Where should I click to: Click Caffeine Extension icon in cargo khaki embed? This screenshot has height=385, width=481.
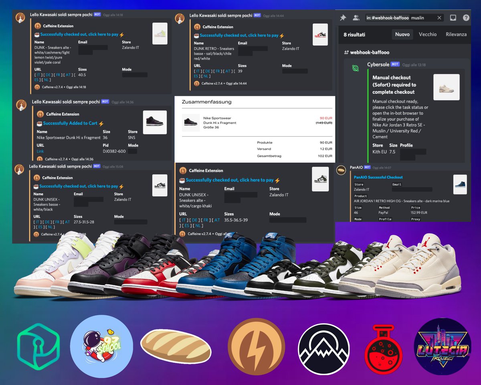pyautogui.click(x=183, y=171)
